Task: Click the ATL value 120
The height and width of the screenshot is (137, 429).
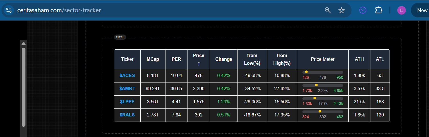Action: pyautogui.click(x=380, y=115)
